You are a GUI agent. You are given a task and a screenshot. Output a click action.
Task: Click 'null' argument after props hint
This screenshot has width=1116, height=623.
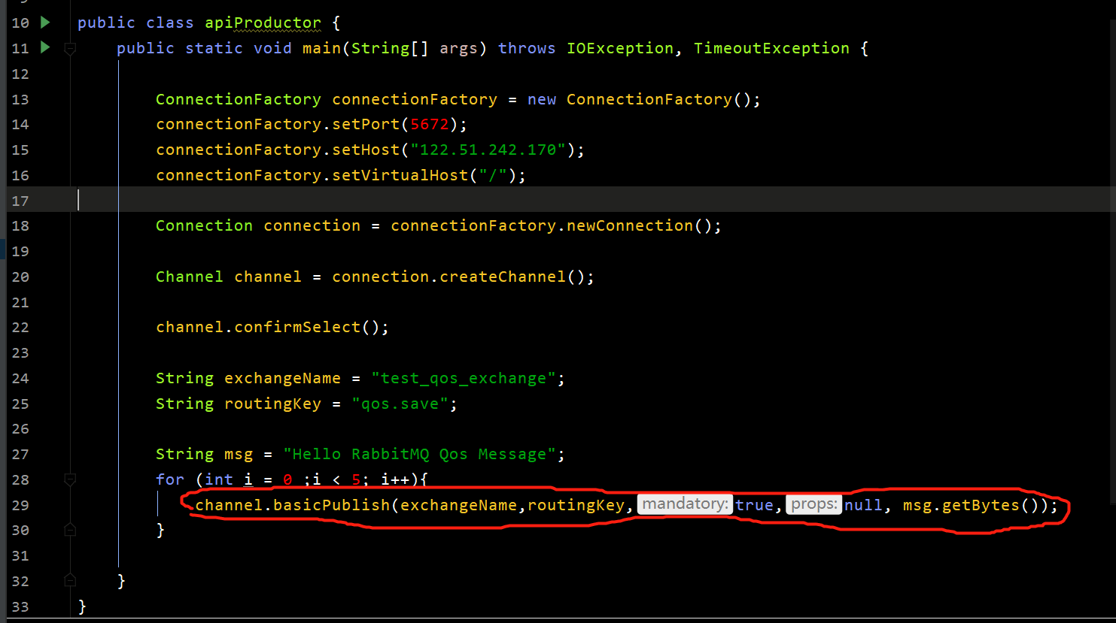tap(863, 505)
